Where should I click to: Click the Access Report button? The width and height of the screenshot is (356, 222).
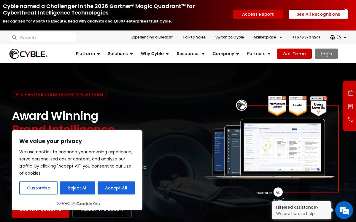coord(258,14)
